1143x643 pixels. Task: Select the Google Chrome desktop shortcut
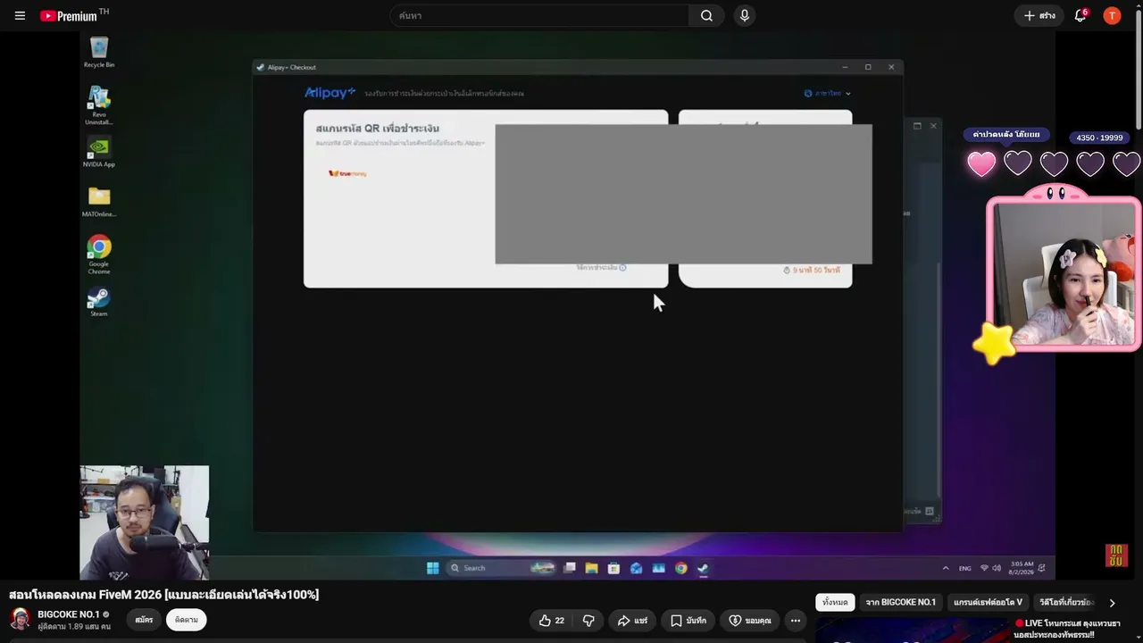click(99, 255)
